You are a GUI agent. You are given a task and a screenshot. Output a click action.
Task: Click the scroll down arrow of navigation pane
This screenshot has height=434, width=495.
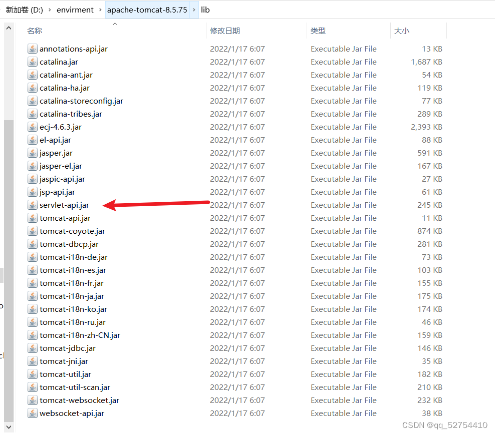point(9,427)
